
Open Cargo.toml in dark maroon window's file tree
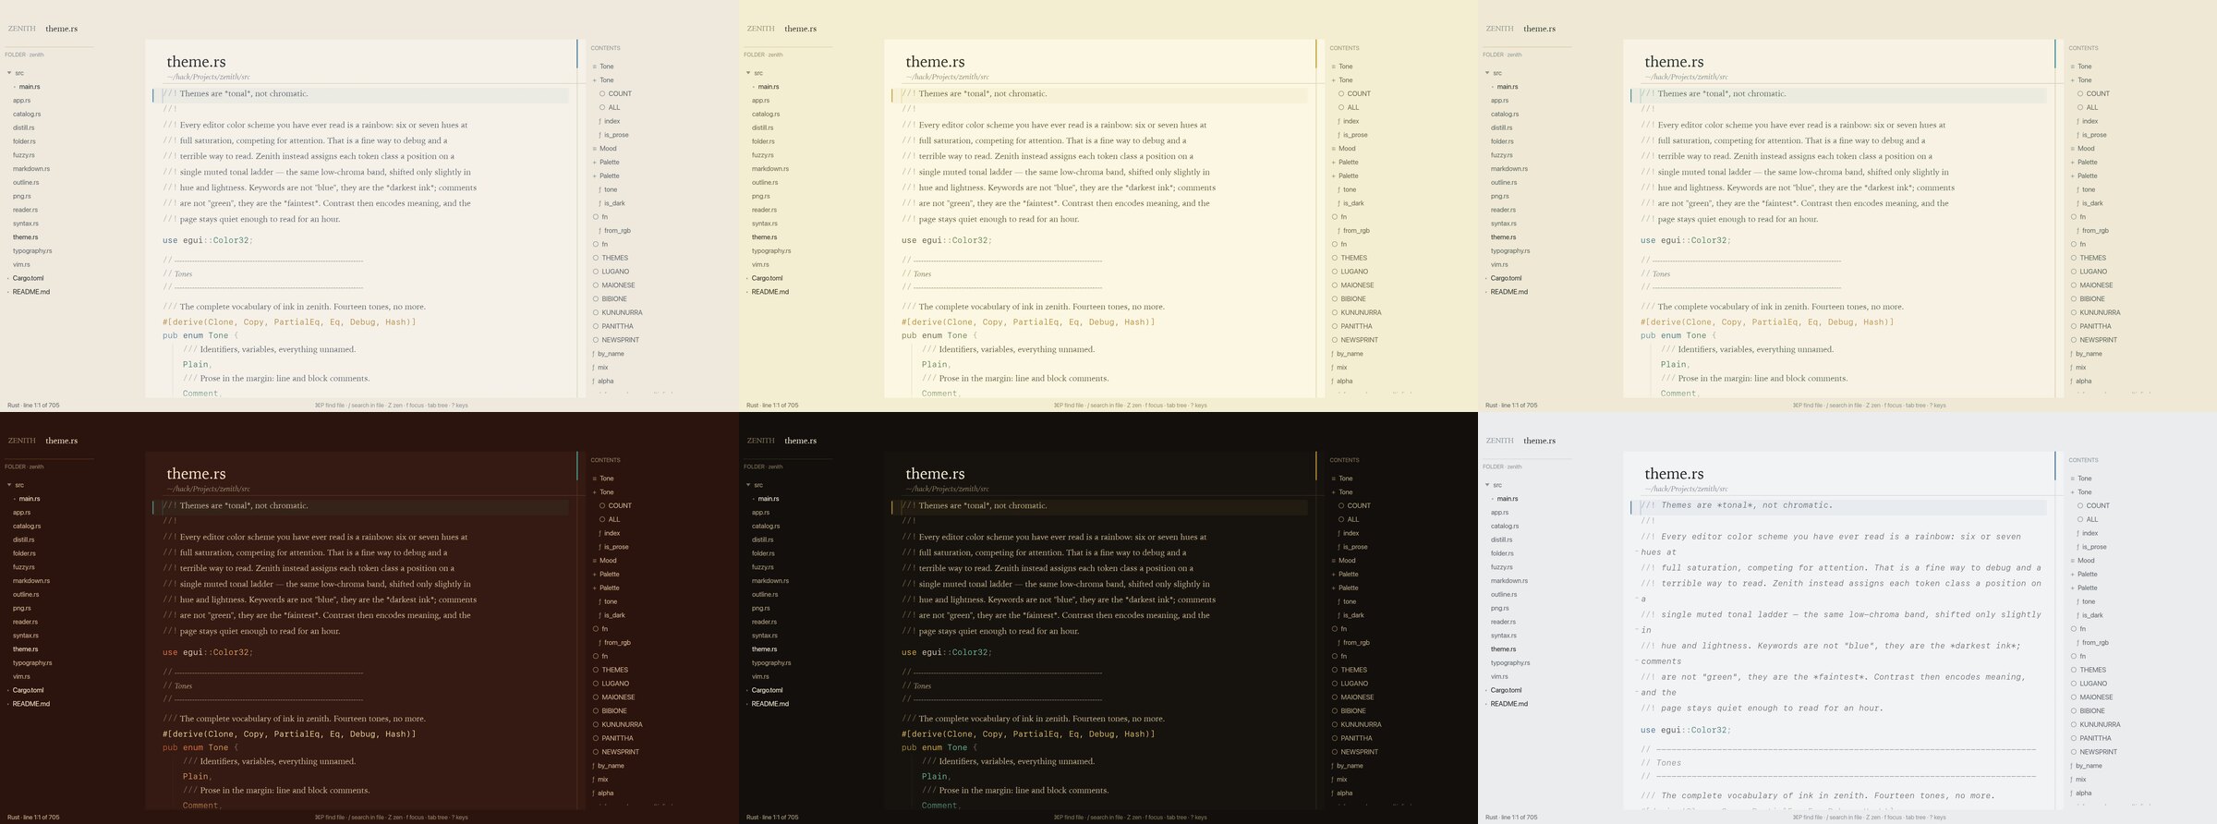coord(29,690)
